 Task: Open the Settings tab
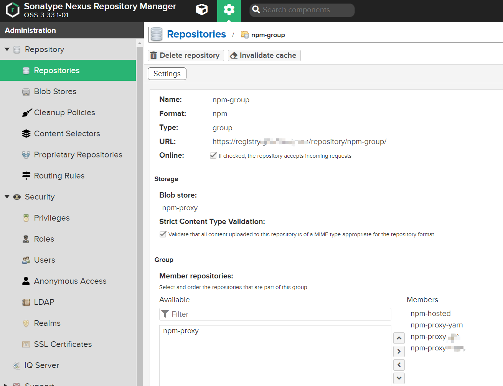coord(167,74)
